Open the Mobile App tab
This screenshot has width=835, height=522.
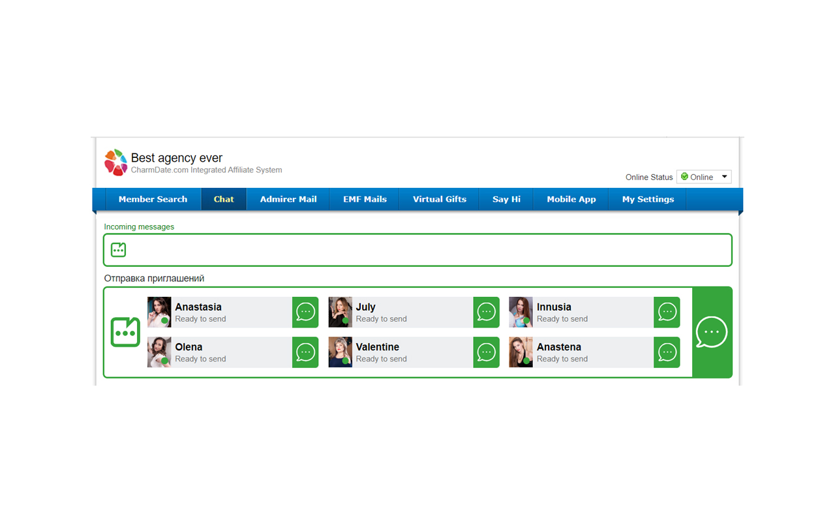[571, 199]
